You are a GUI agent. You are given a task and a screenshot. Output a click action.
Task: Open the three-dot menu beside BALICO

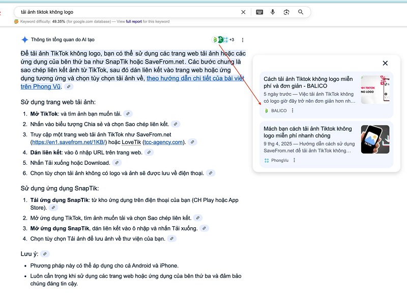pyautogui.click(x=293, y=110)
